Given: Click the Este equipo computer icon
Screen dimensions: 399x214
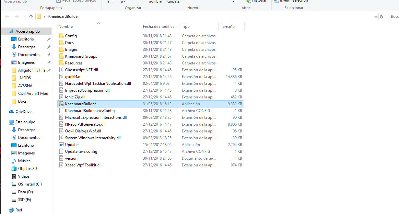Looking at the screenshot, I should click(x=11, y=122).
